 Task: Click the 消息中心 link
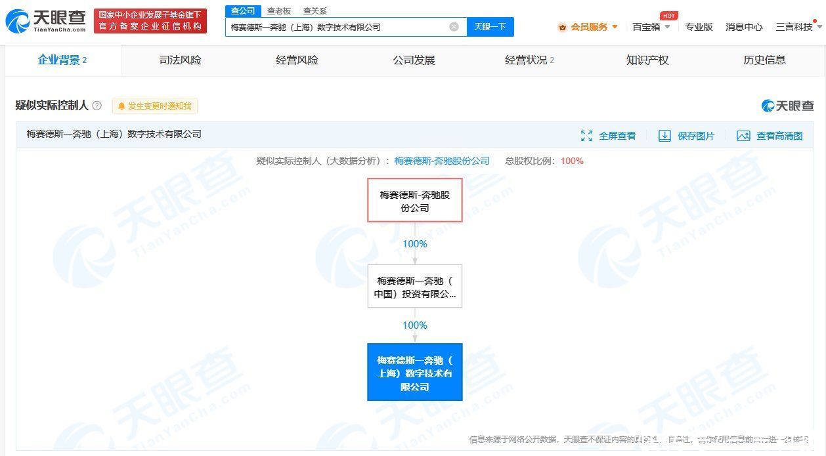click(744, 27)
